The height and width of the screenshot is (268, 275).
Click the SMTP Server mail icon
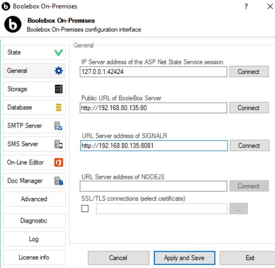[59, 126]
